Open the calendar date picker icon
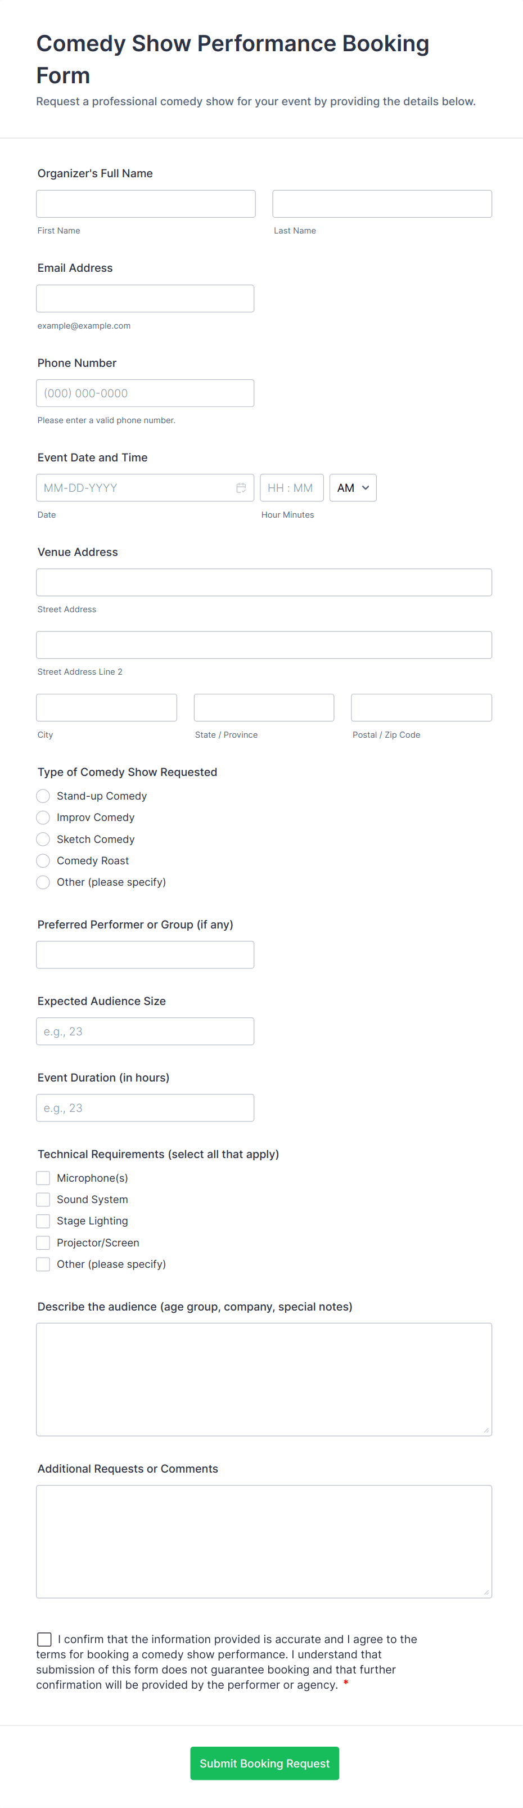Image resolution: width=523 pixels, height=1808 pixels. [241, 488]
